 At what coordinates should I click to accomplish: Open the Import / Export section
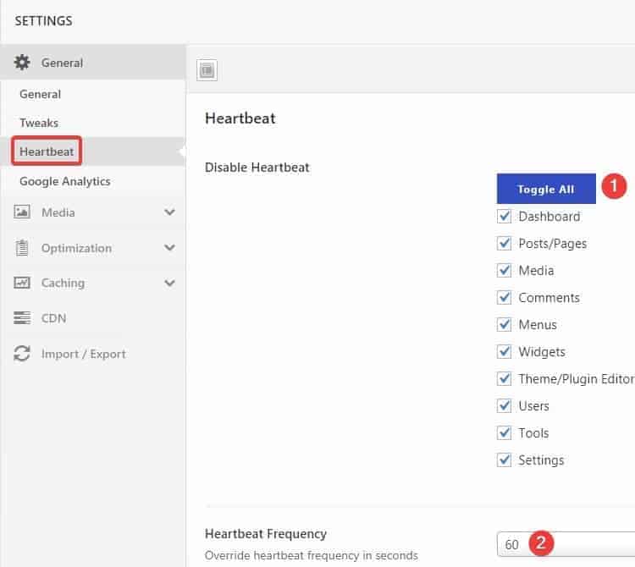point(84,354)
